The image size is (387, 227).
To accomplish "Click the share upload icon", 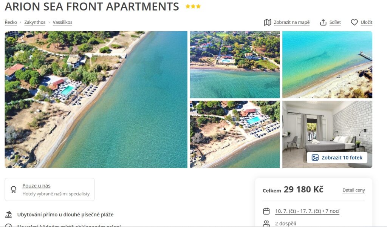I will (323, 22).
